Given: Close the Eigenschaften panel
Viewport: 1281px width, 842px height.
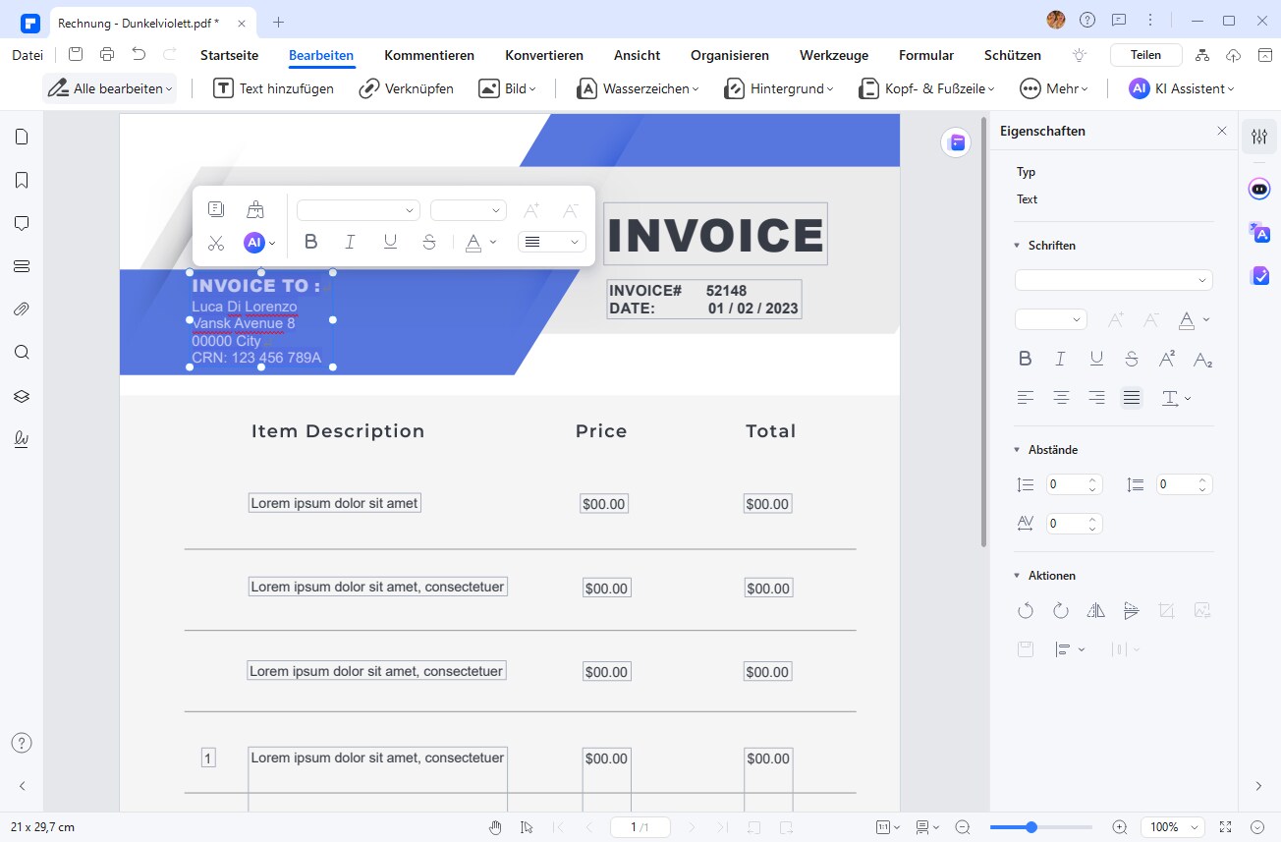Looking at the screenshot, I should (1222, 131).
